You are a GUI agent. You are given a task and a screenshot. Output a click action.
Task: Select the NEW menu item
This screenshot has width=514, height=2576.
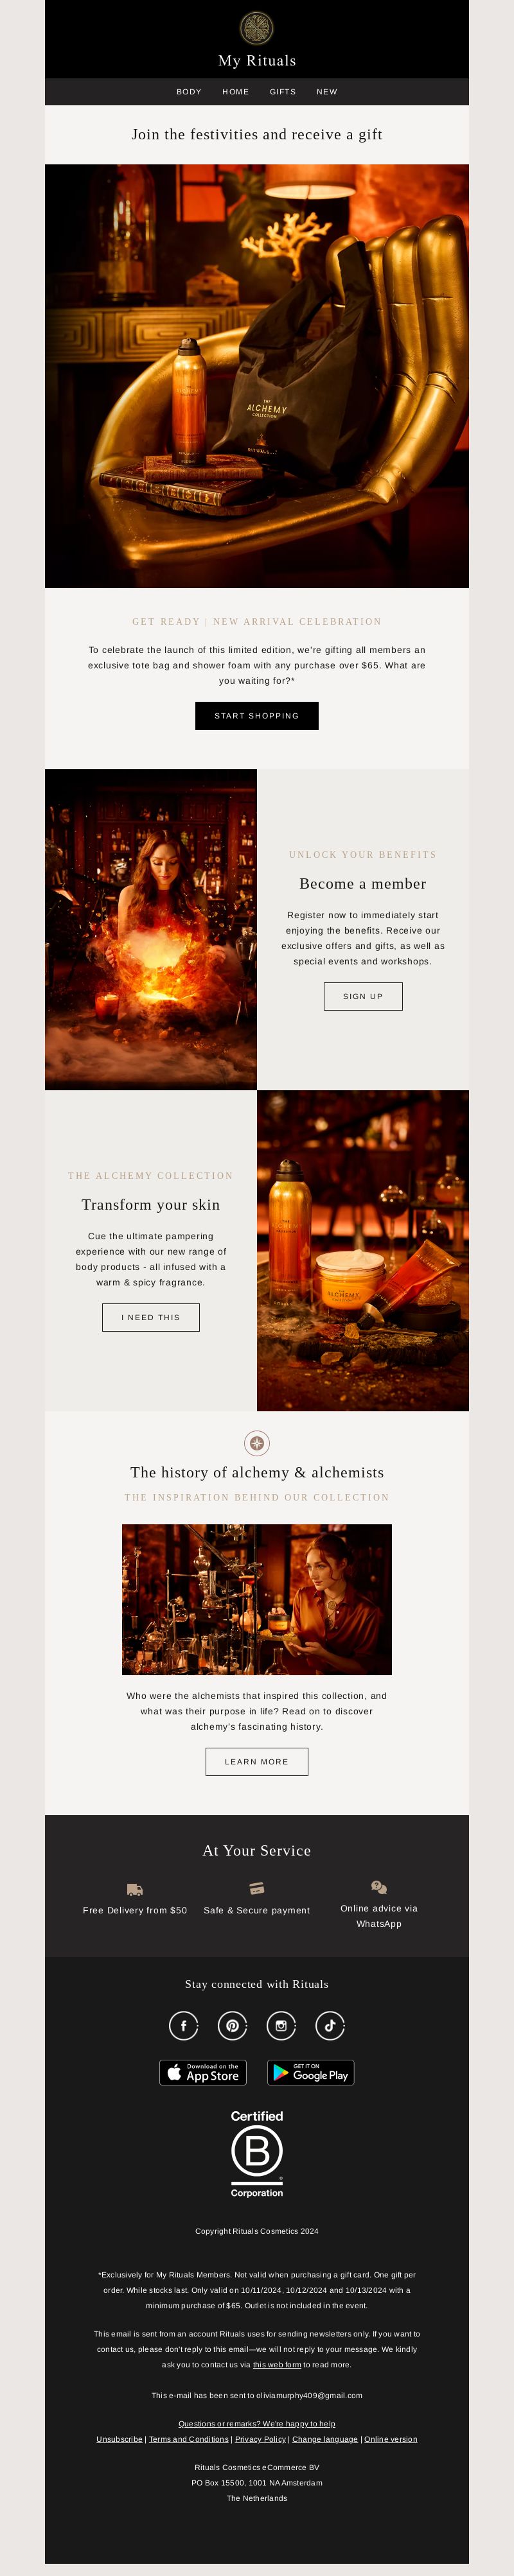click(x=327, y=92)
